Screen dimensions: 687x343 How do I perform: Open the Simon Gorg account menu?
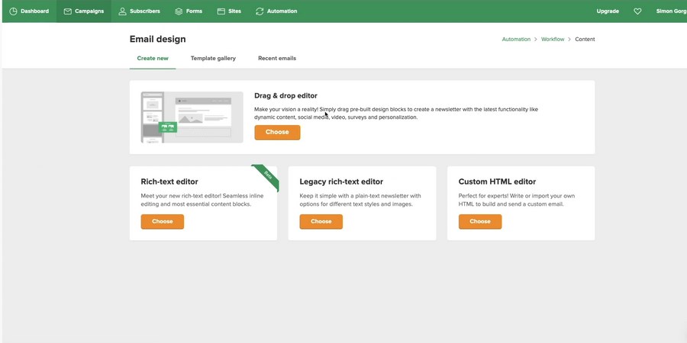670,11
